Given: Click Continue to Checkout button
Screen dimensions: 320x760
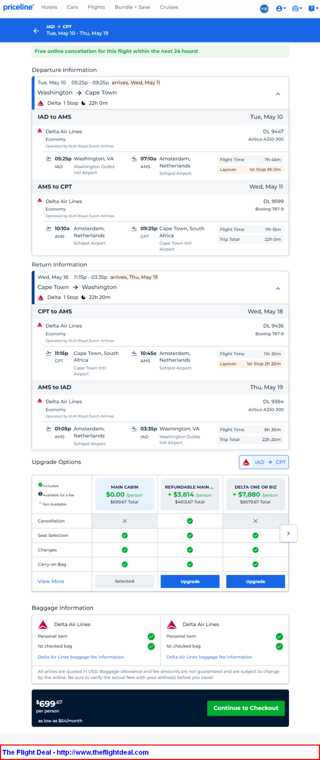Looking at the screenshot, I should (246, 708).
